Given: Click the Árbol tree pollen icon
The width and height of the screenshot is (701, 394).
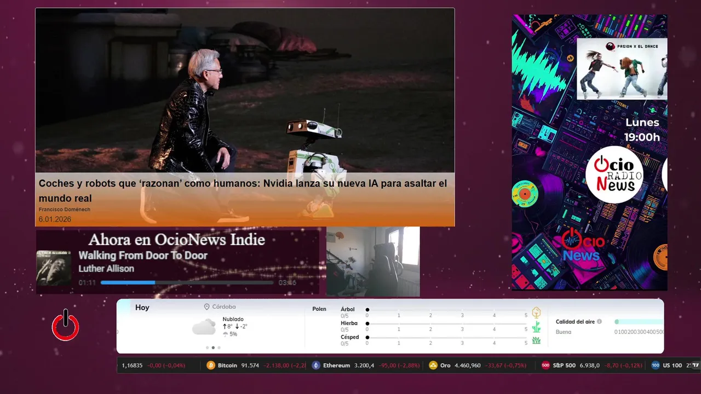Looking at the screenshot, I should click(x=536, y=312).
